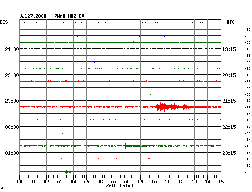The image size is (252, 192).
Task: Click the "21:00" local time label
Action: [12, 49]
